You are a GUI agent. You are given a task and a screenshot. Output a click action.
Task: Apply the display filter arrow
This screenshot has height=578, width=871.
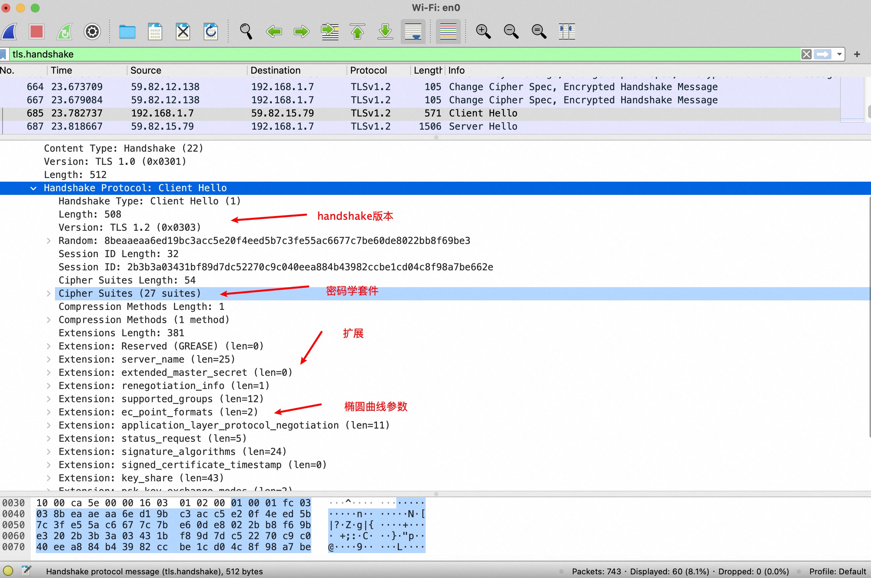pyautogui.click(x=823, y=54)
